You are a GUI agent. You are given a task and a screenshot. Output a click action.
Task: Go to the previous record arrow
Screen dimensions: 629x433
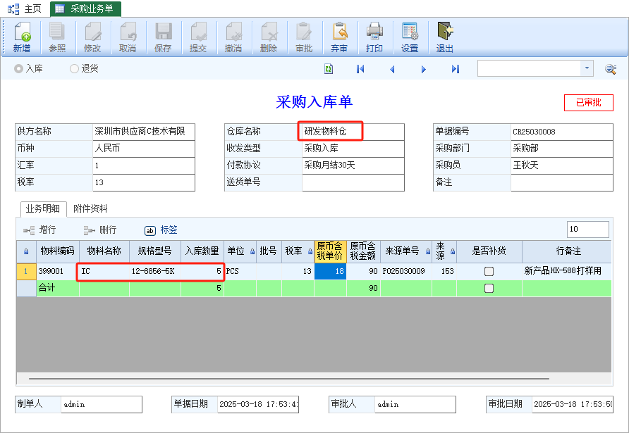pyautogui.click(x=392, y=69)
